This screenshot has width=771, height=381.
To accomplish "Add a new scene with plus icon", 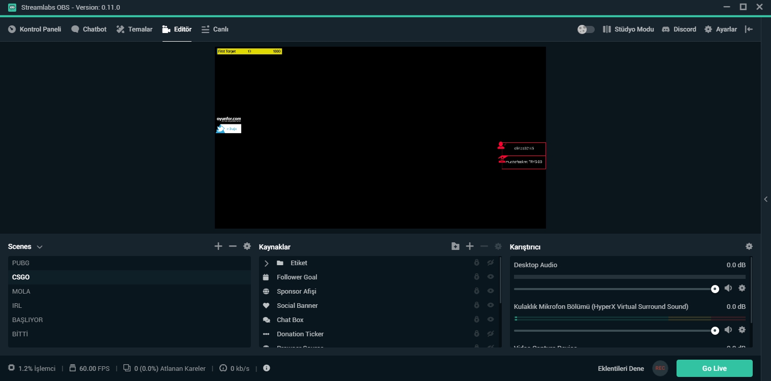I will coord(218,246).
